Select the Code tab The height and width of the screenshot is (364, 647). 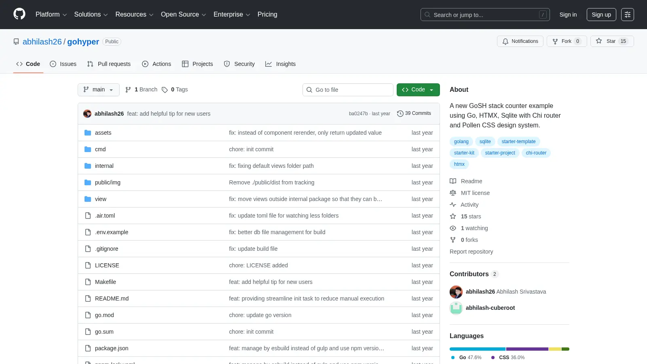28,64
